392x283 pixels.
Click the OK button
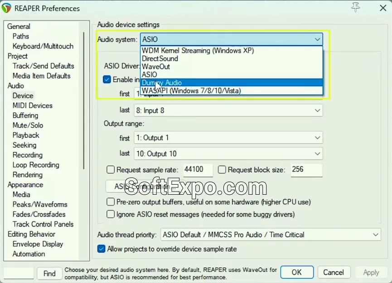(296, 272)
